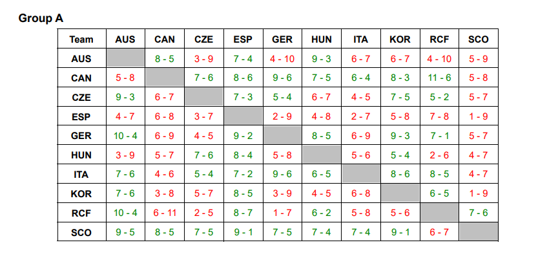Select the Team column header
558x258 pixels.
(81, 39)
